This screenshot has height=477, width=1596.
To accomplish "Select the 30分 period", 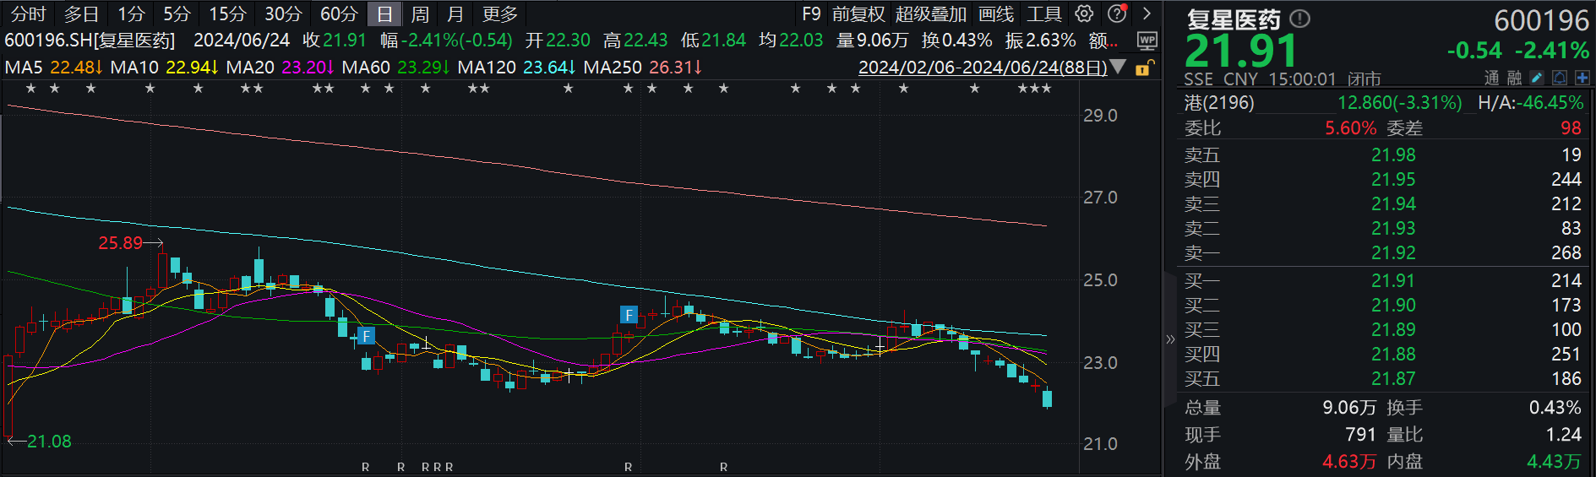I will (283, 14).
